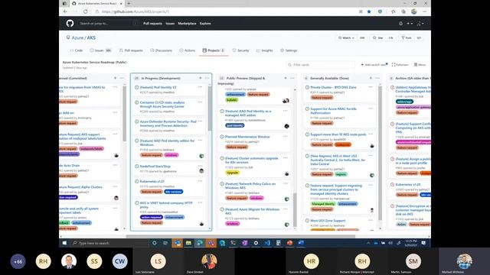The height and width of the screenshot is (275, 490).
Task: Open the Container CI/CD static analysis card
Action: point(162,105)
